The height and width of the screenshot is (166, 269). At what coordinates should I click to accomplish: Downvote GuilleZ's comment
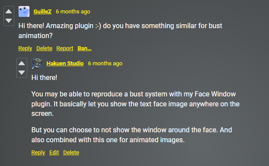9,21
